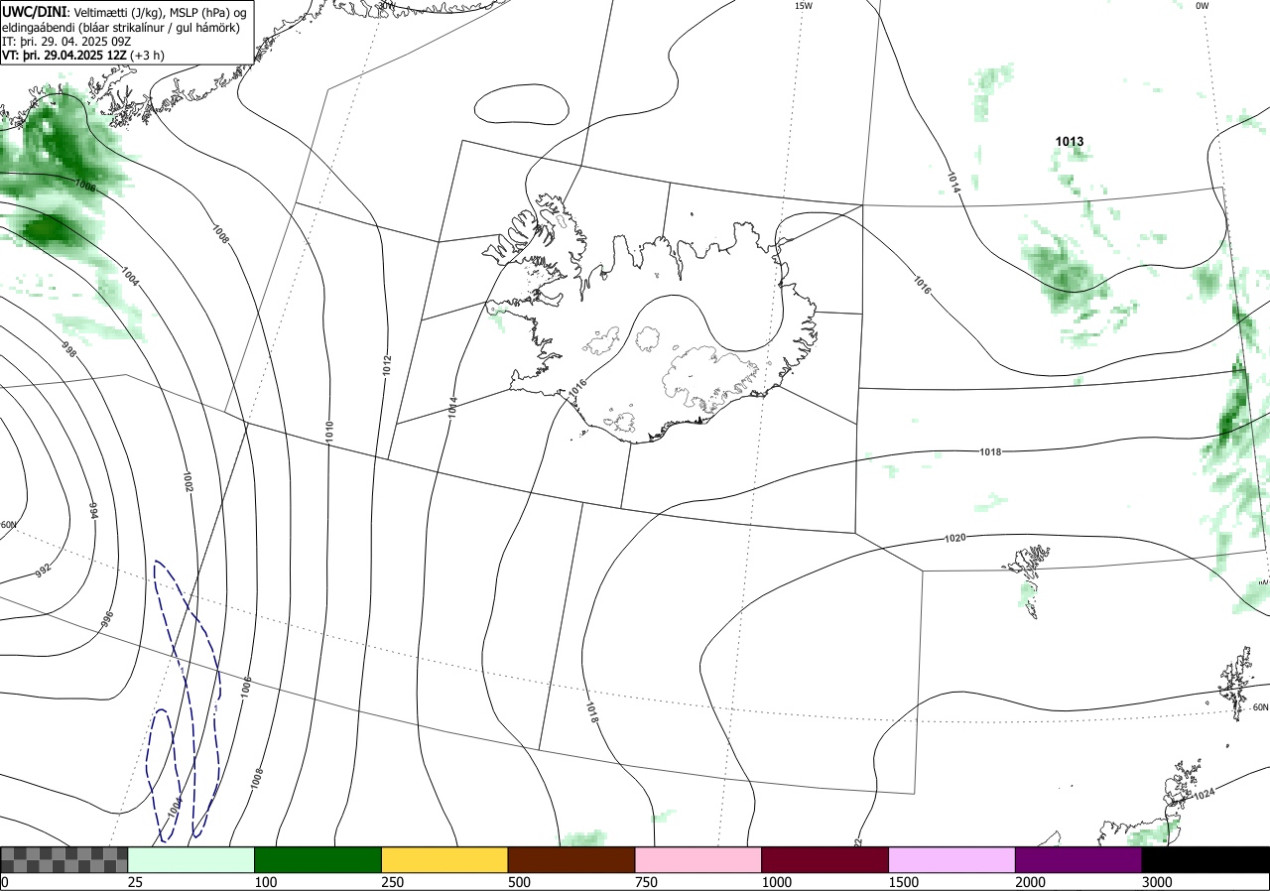Click the '994' isobar label
This screenshot has height=891, width=1270.
tap(93, 510)
